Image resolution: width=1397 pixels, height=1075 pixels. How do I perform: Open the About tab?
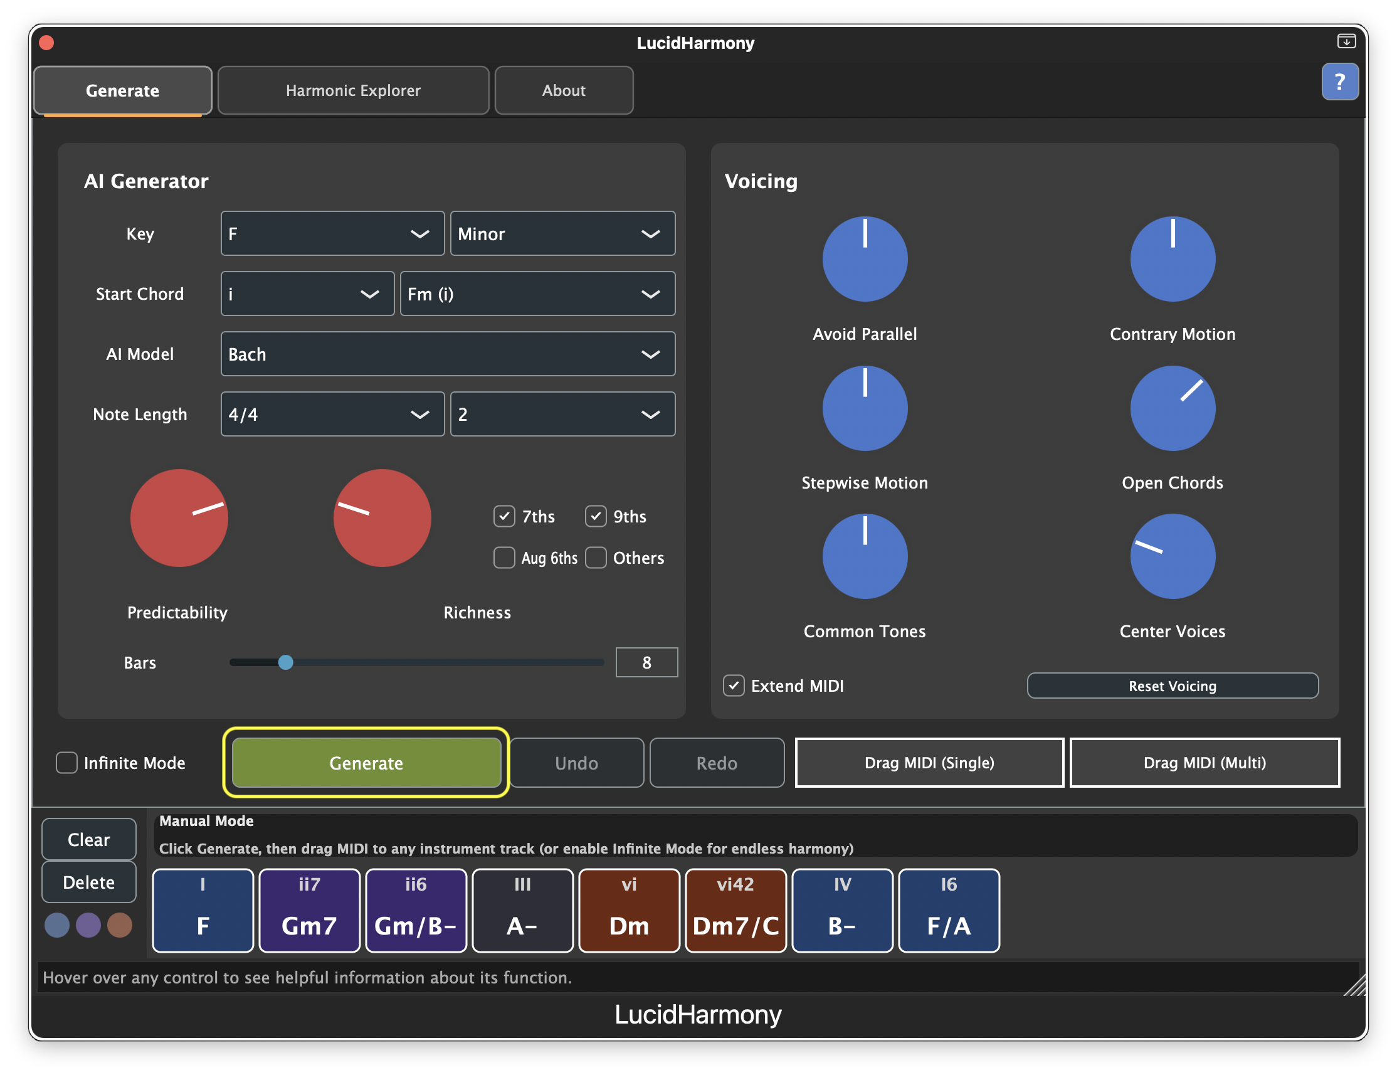[x=564, y=90]
